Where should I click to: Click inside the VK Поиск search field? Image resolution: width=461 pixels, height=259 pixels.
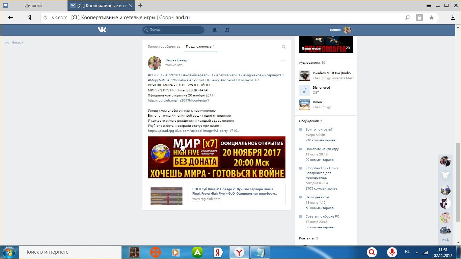tap(173, 30)
